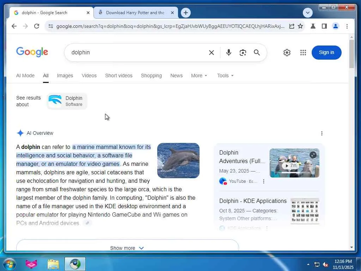Open options for the YouTube source
The height and width of the screenshot is (271, 361).
coord(264,182)
